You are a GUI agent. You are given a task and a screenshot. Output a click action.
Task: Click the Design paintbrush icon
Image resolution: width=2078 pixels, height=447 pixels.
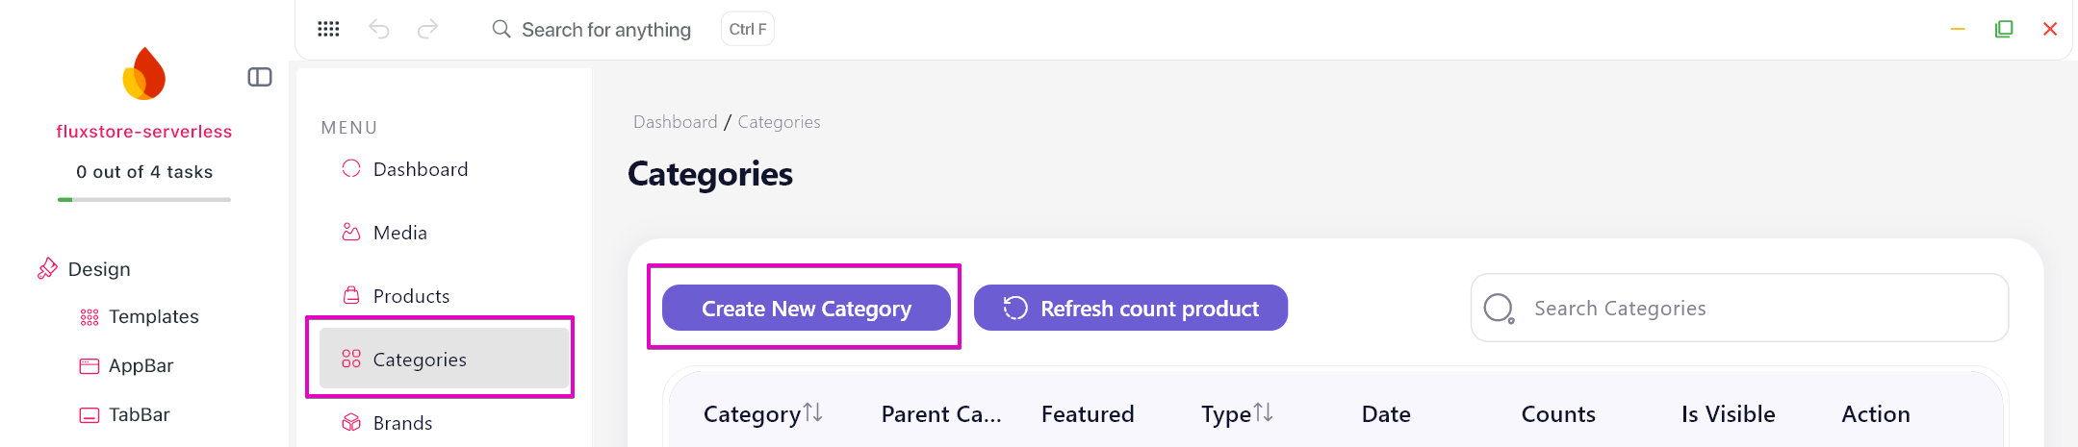pyautogui.click(x=47, y=269)
